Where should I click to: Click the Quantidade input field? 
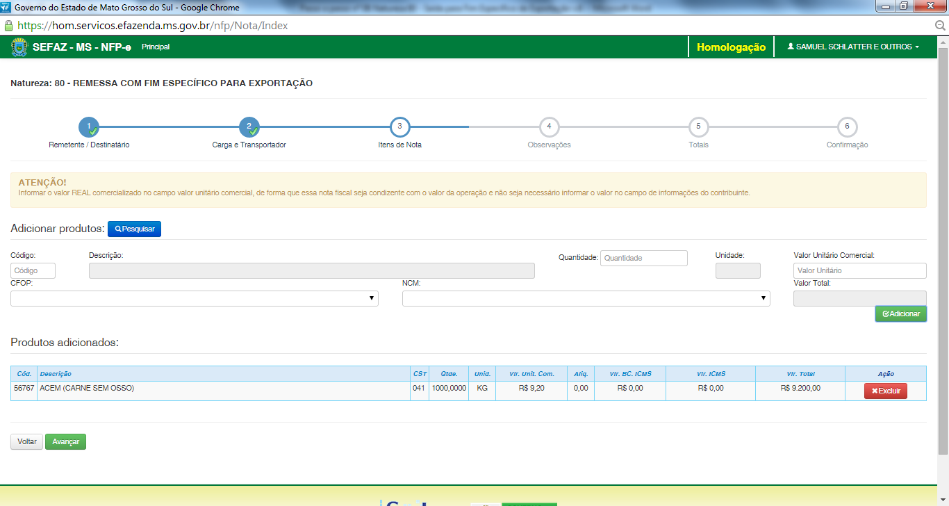click(644, 258)
